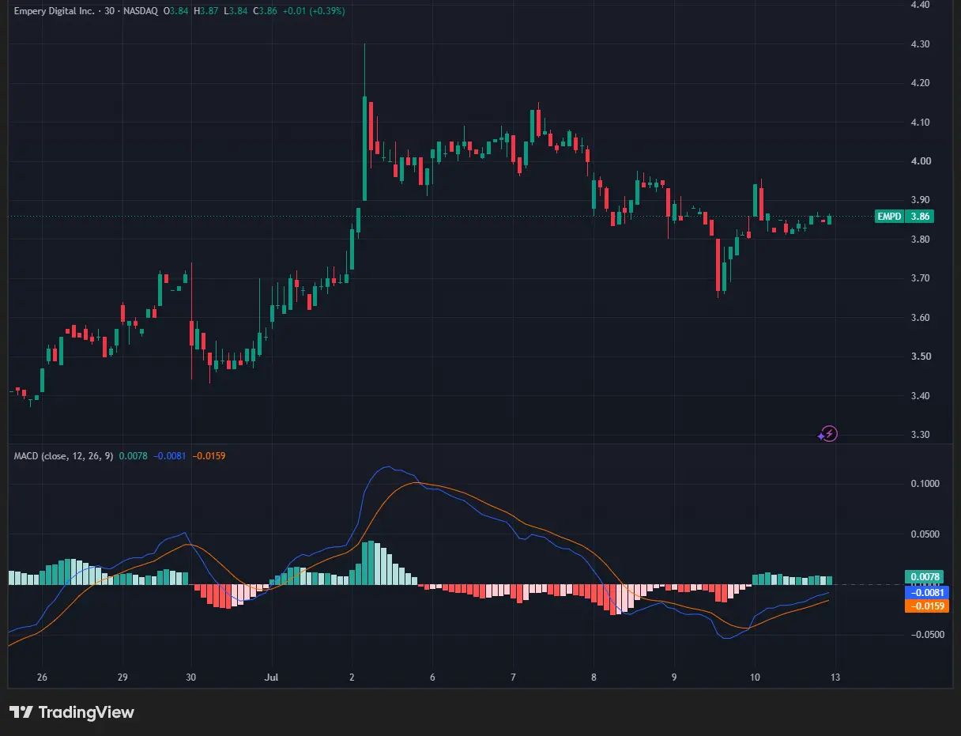Click the Jul date label on time axis
The width and height of the screenshot is (961, 736).
(271, 677)
